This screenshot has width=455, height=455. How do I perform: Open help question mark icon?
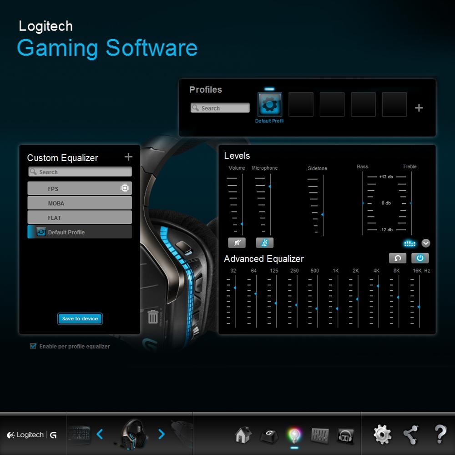[x=440, y=435]
